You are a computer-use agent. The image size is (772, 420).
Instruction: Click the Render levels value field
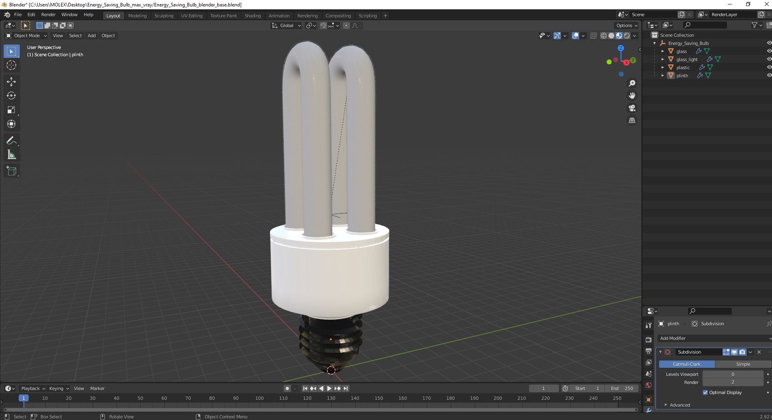[733, 382]
